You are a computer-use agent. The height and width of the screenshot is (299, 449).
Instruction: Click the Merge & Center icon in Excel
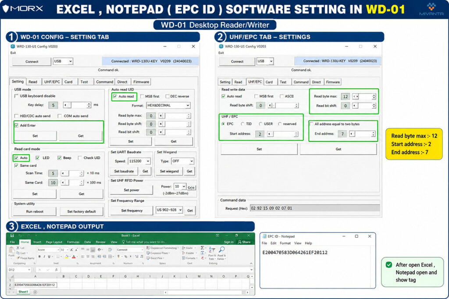110,257
